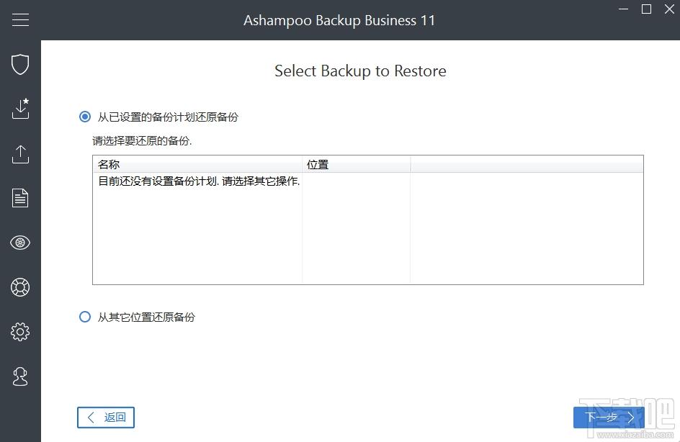Open the rescue lifebuoy icon in sidebar
680x442 pixels.
tap(20, 287)
